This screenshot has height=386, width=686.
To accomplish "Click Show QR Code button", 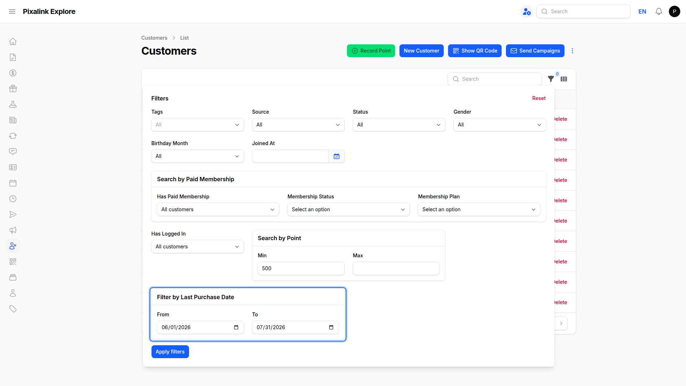I will [x=475, y=51].
